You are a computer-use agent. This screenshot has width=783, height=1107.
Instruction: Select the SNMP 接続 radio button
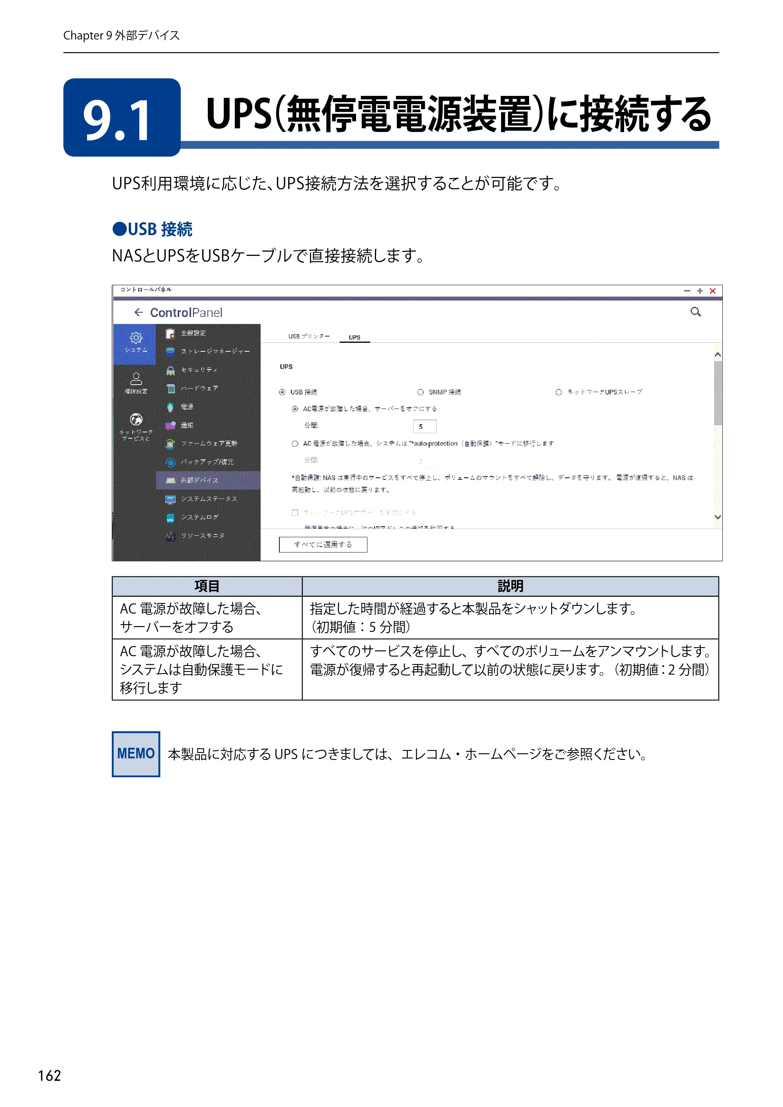point(420,392)
